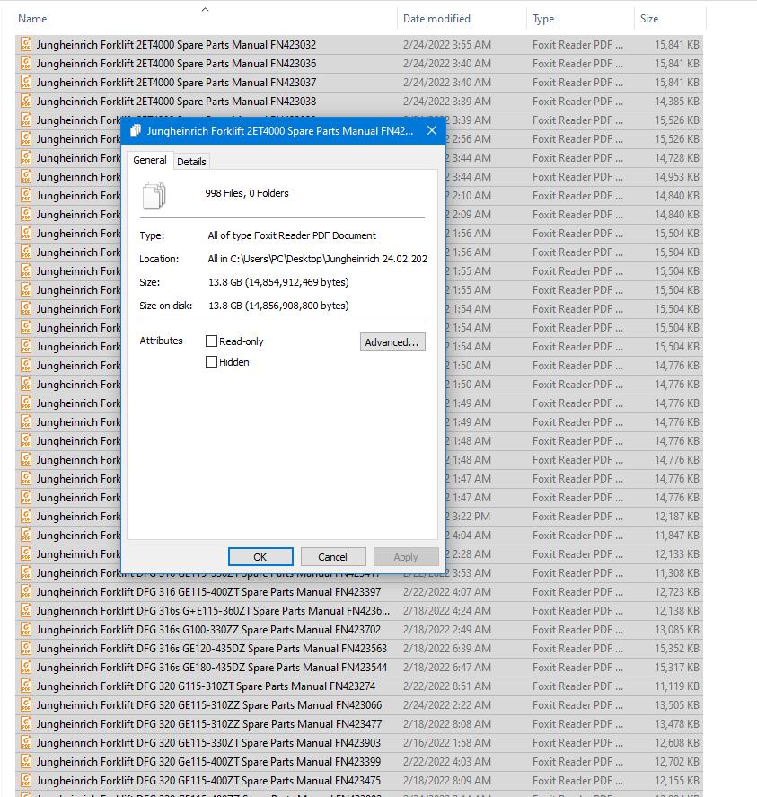Click PDF icon of manual FN423036
The height and width of the screenshot is (797, 757).
(x=26, y=64)
